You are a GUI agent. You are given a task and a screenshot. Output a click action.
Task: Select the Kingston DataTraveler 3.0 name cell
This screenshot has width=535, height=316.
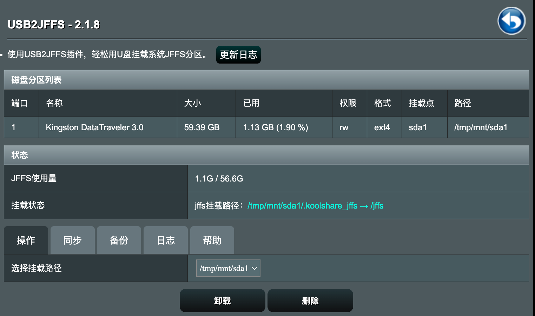[x=94, y=127]
